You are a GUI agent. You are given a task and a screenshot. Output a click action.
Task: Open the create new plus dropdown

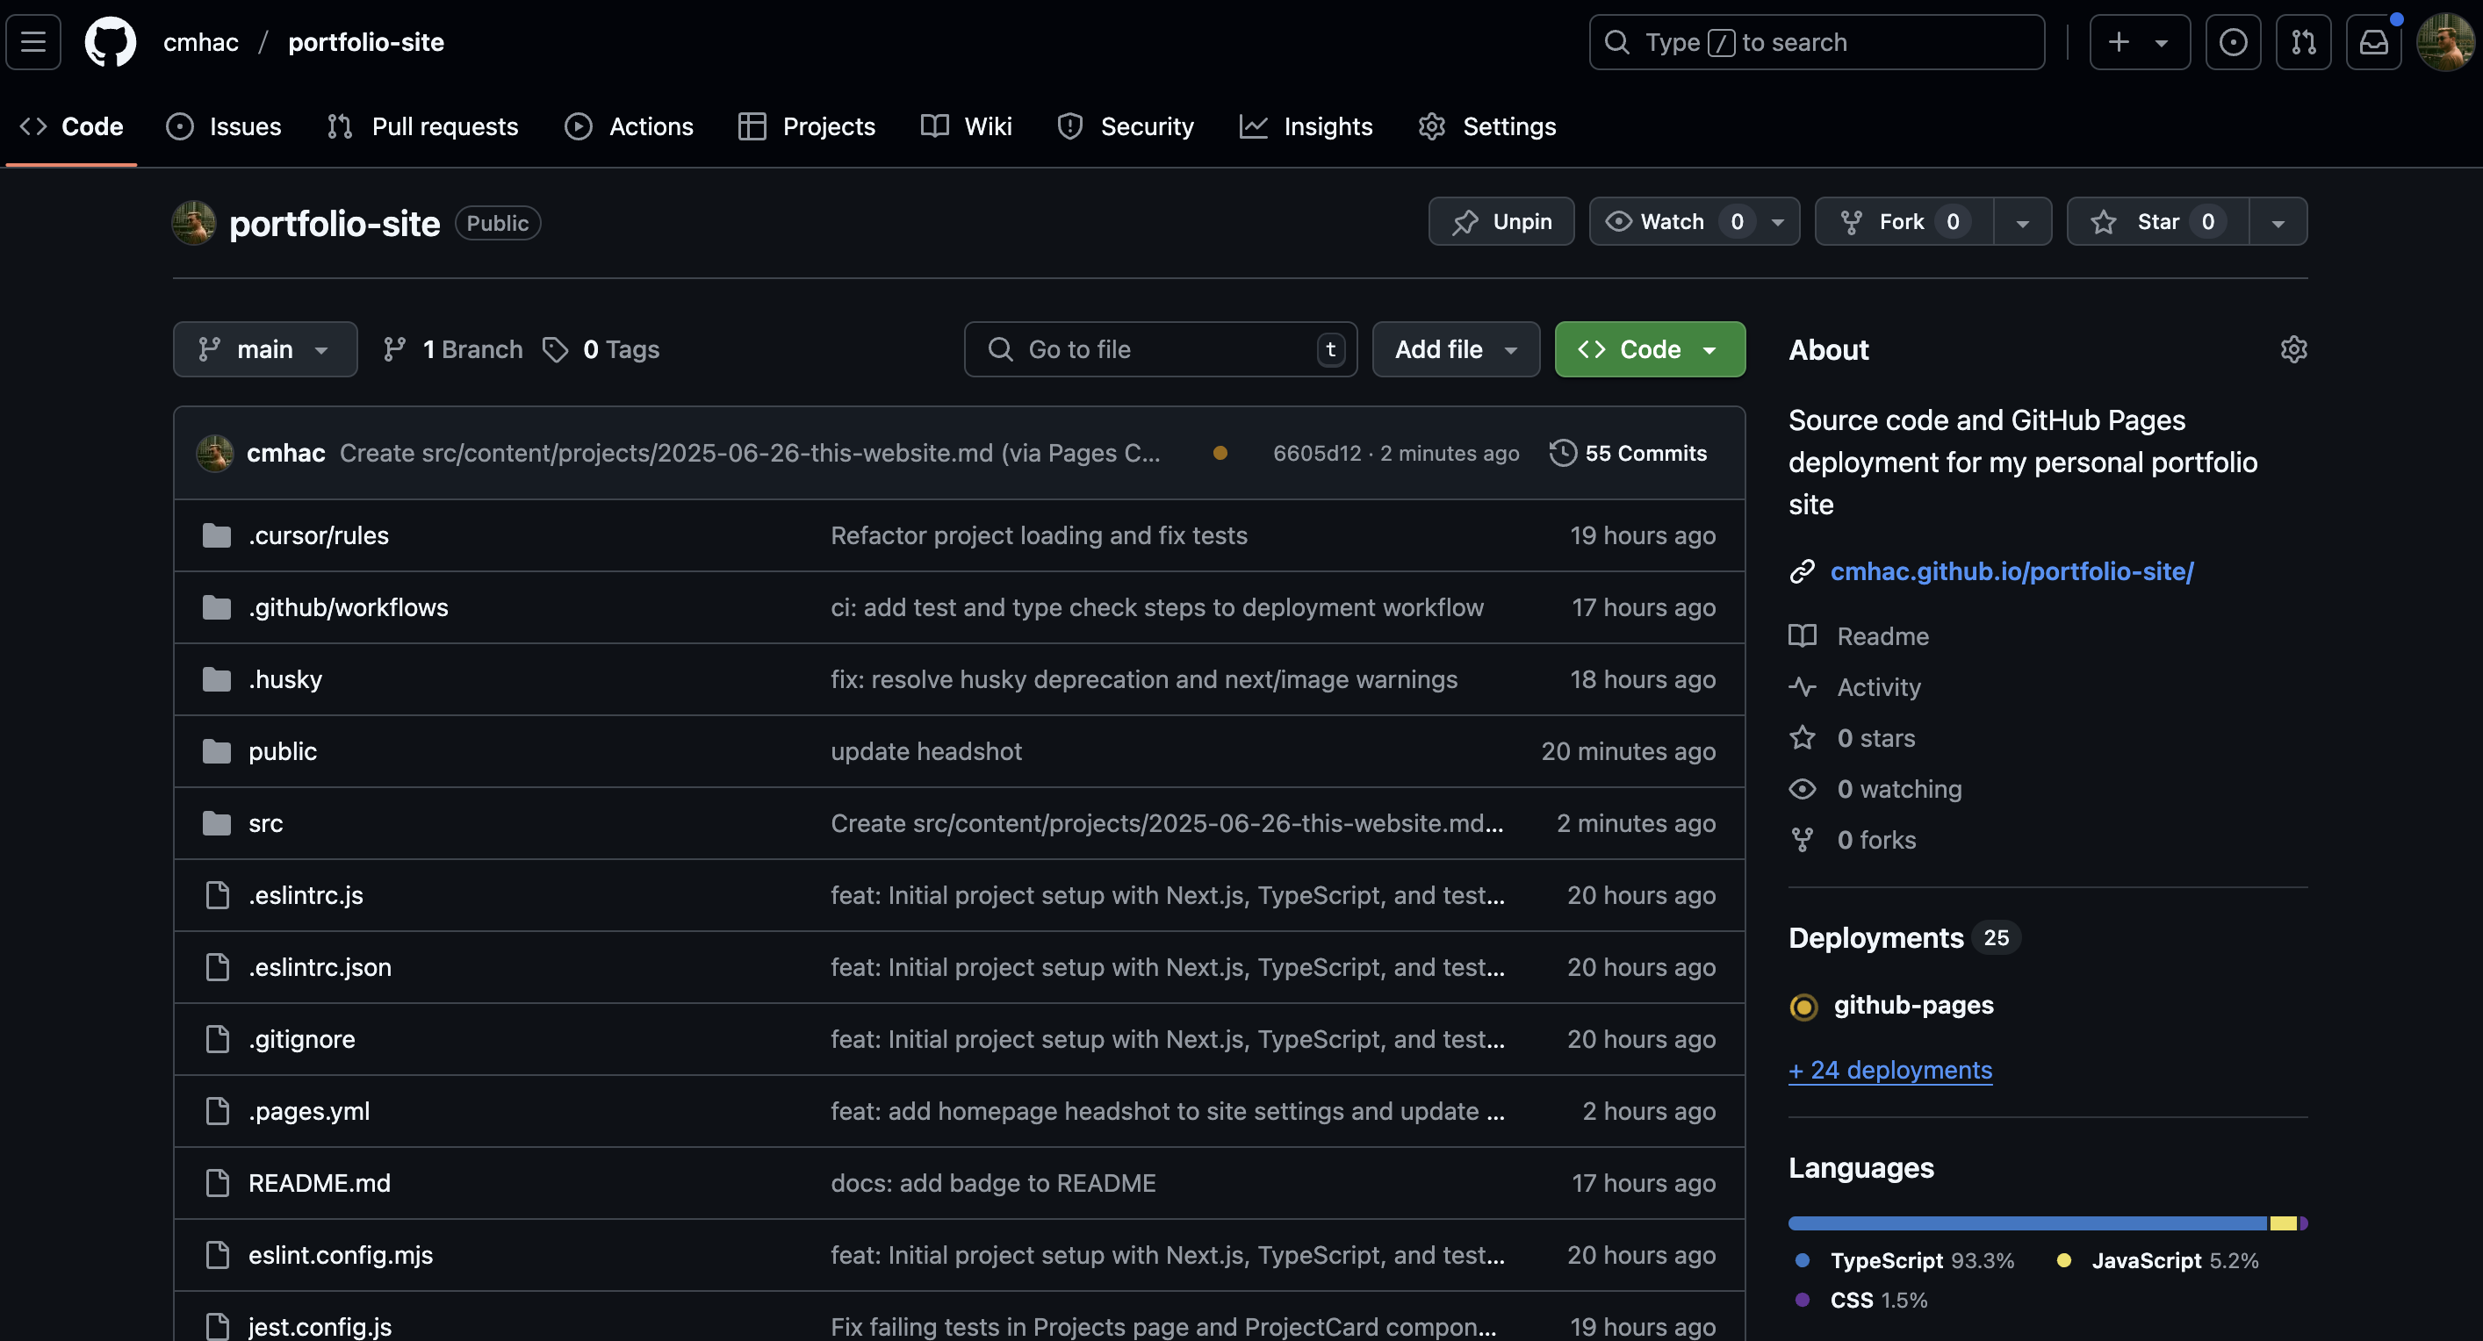(2139, 42)
